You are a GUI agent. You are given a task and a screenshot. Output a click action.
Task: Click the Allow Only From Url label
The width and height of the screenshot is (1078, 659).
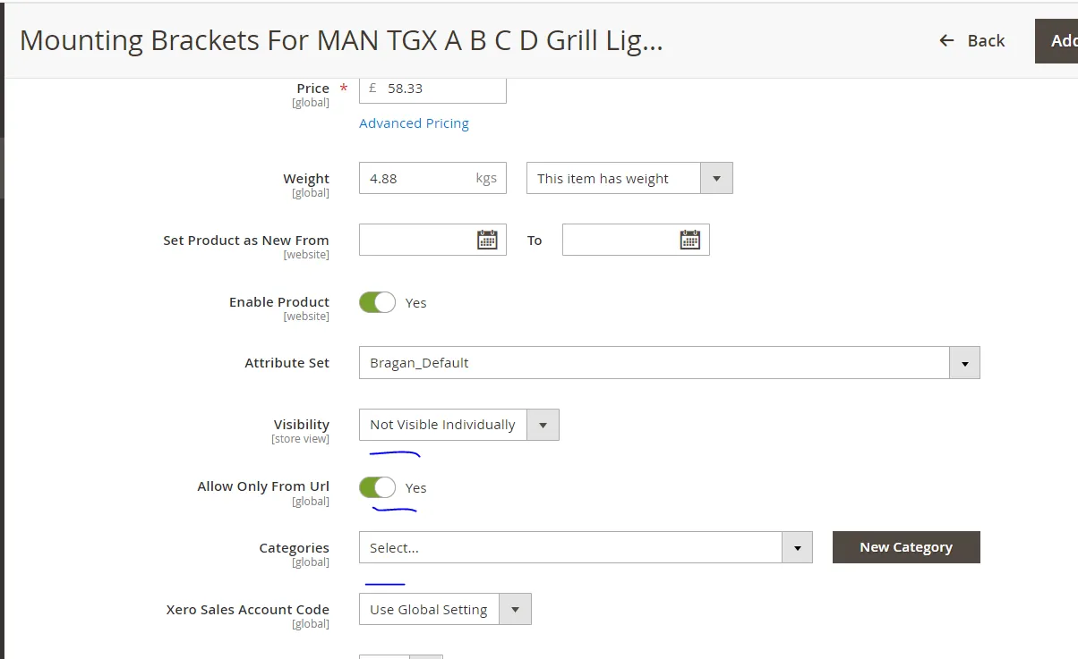click(263, 486)
